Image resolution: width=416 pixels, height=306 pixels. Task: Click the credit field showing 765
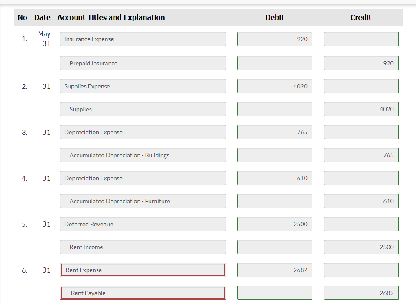tap(361, 155)
